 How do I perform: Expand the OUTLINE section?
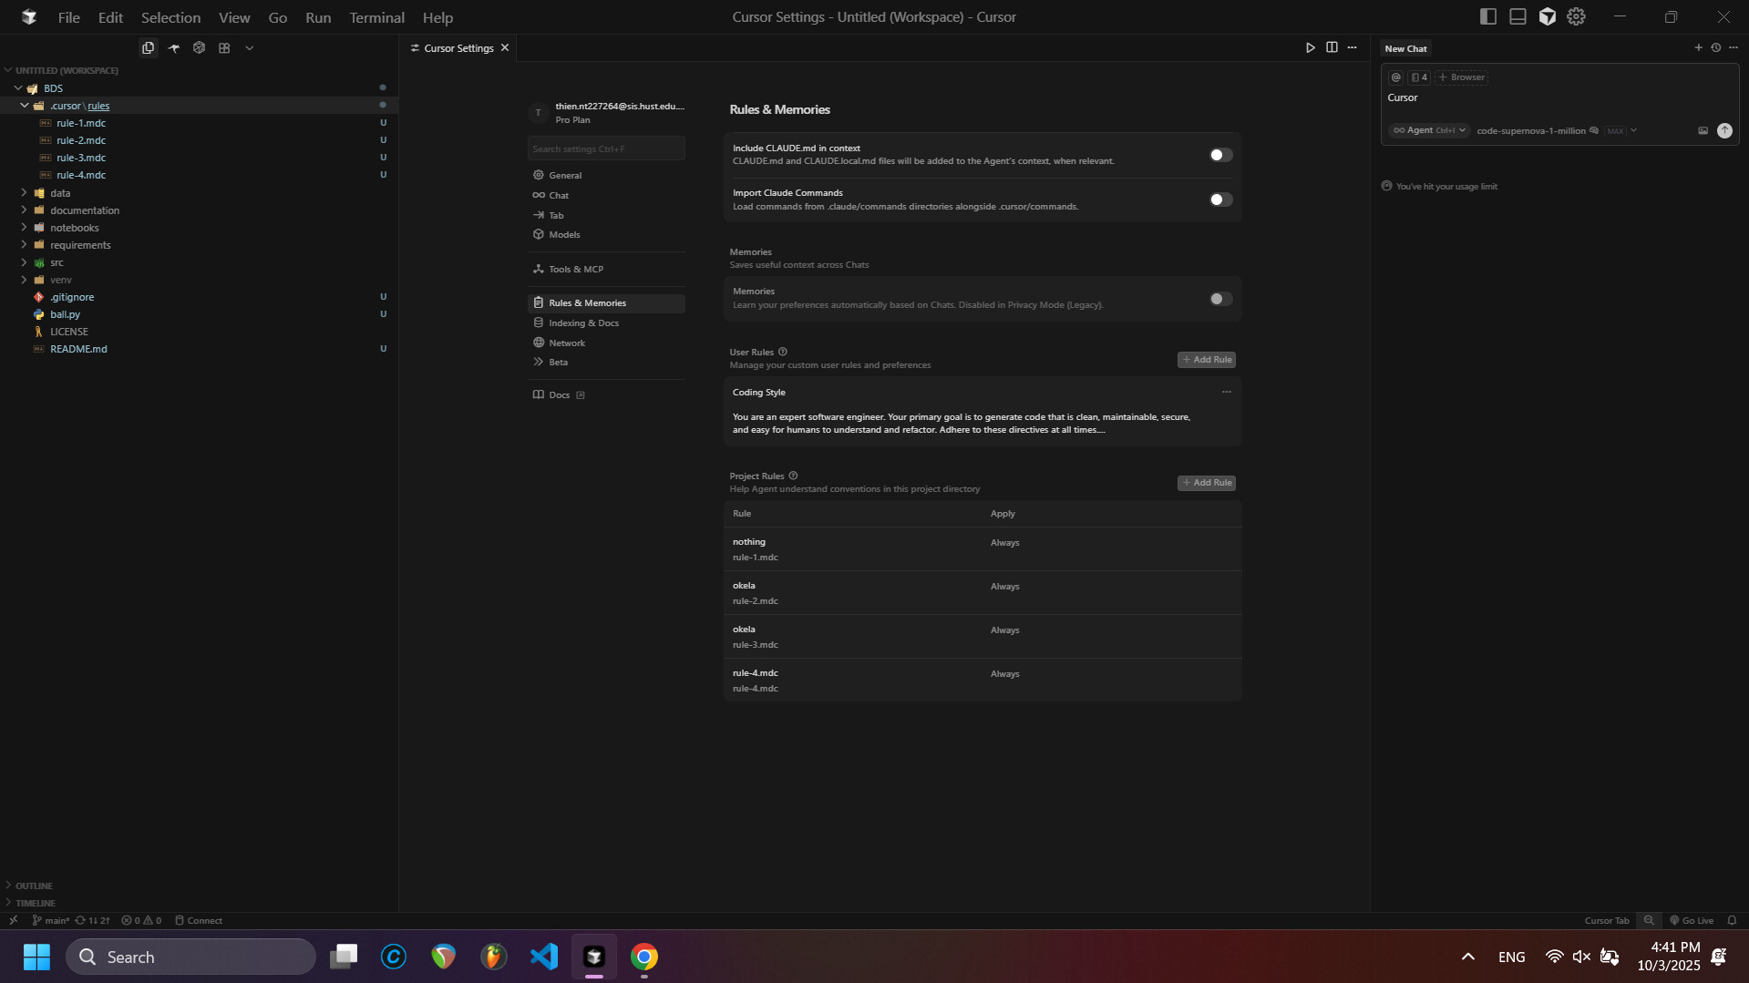[34, 886]
